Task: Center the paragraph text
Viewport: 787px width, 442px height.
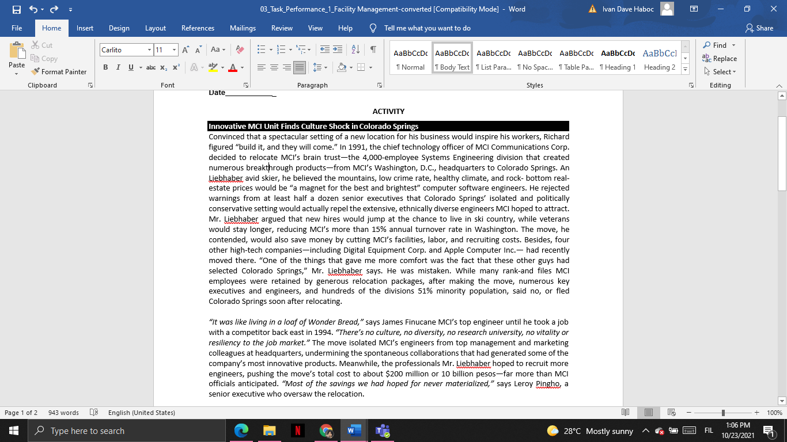Action: point(274,67)
